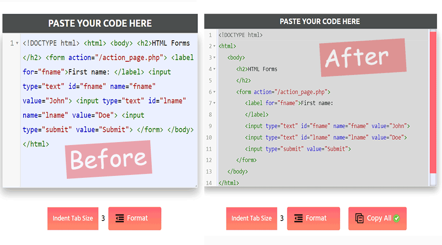Click line number 10 in After gutter
442x245 pixels.
209,138
